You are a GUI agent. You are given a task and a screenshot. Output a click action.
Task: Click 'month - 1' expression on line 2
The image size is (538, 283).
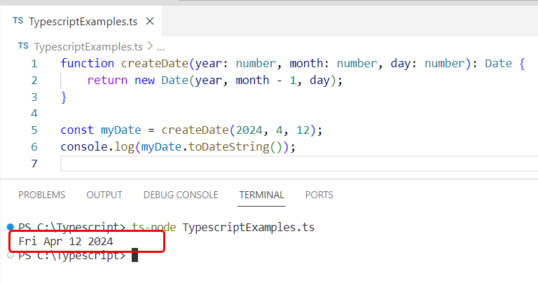tap(265, 81)
